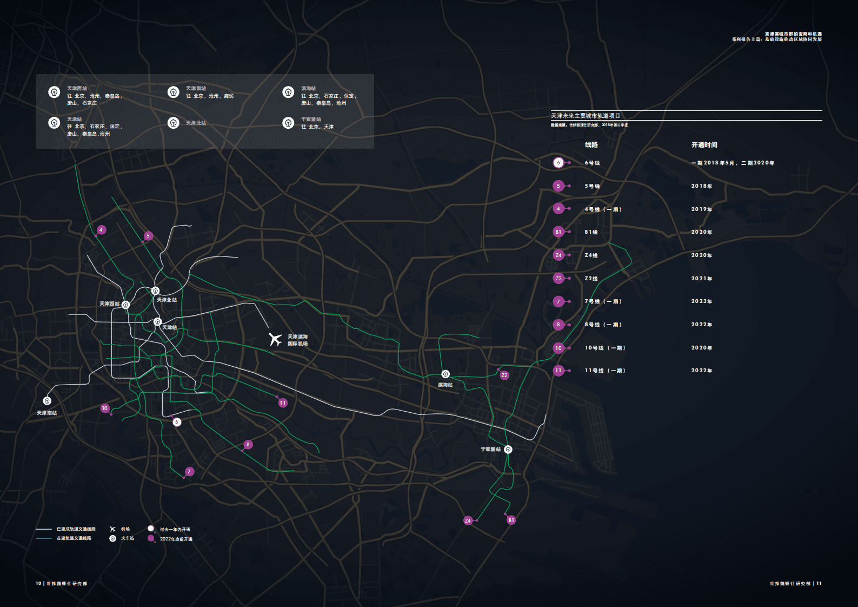858x607 pixels.
Task: Click the 10号线（一期） row label
Action: tap(604, 348)
